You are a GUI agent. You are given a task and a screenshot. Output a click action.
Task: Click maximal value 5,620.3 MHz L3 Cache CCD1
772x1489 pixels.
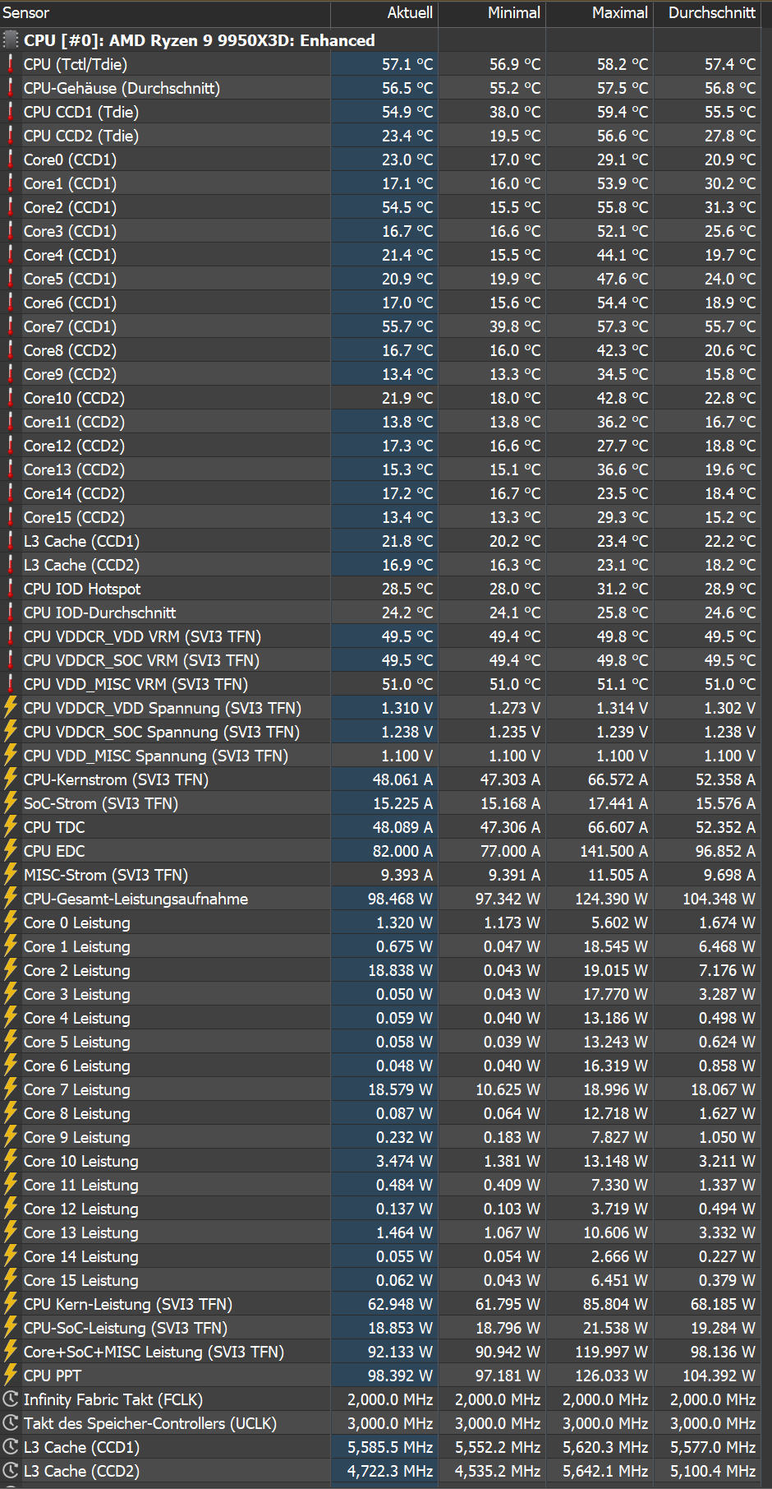click(605, 1447)
